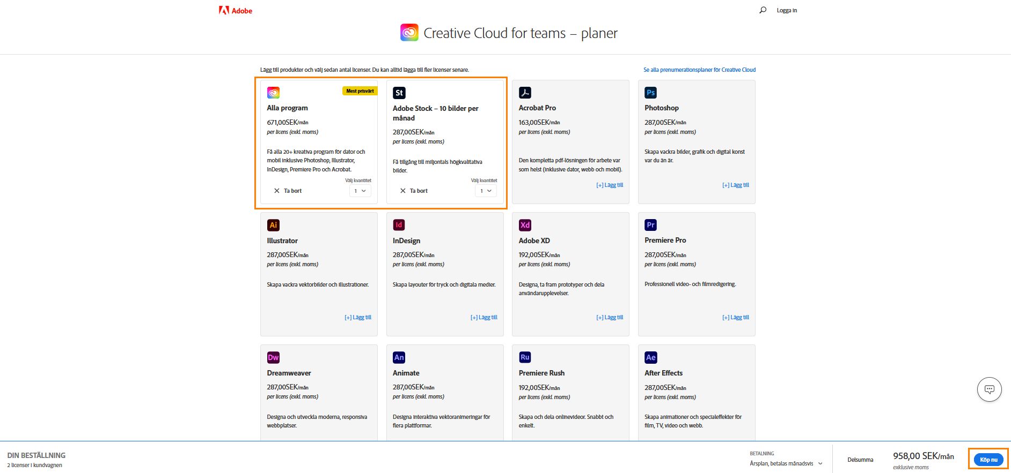Open quantity dropdown for Adobe Stock
Image resolution: width=1011 pixels, height=473 pixels.
486,191
